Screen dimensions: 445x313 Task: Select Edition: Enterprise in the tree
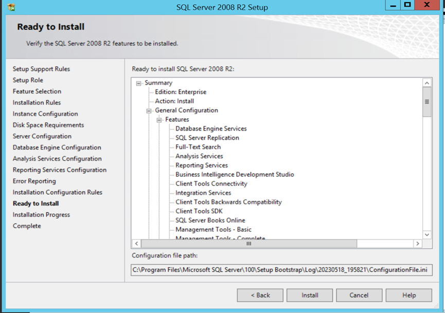click(181, 92)
